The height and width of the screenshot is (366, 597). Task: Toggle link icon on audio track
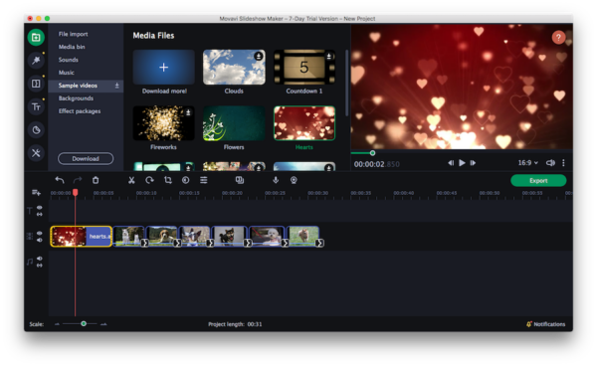[x=39, y=266]
